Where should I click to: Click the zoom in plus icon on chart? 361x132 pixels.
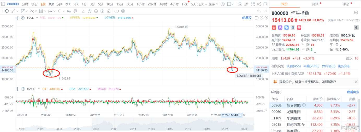click(x=266, y=18)
